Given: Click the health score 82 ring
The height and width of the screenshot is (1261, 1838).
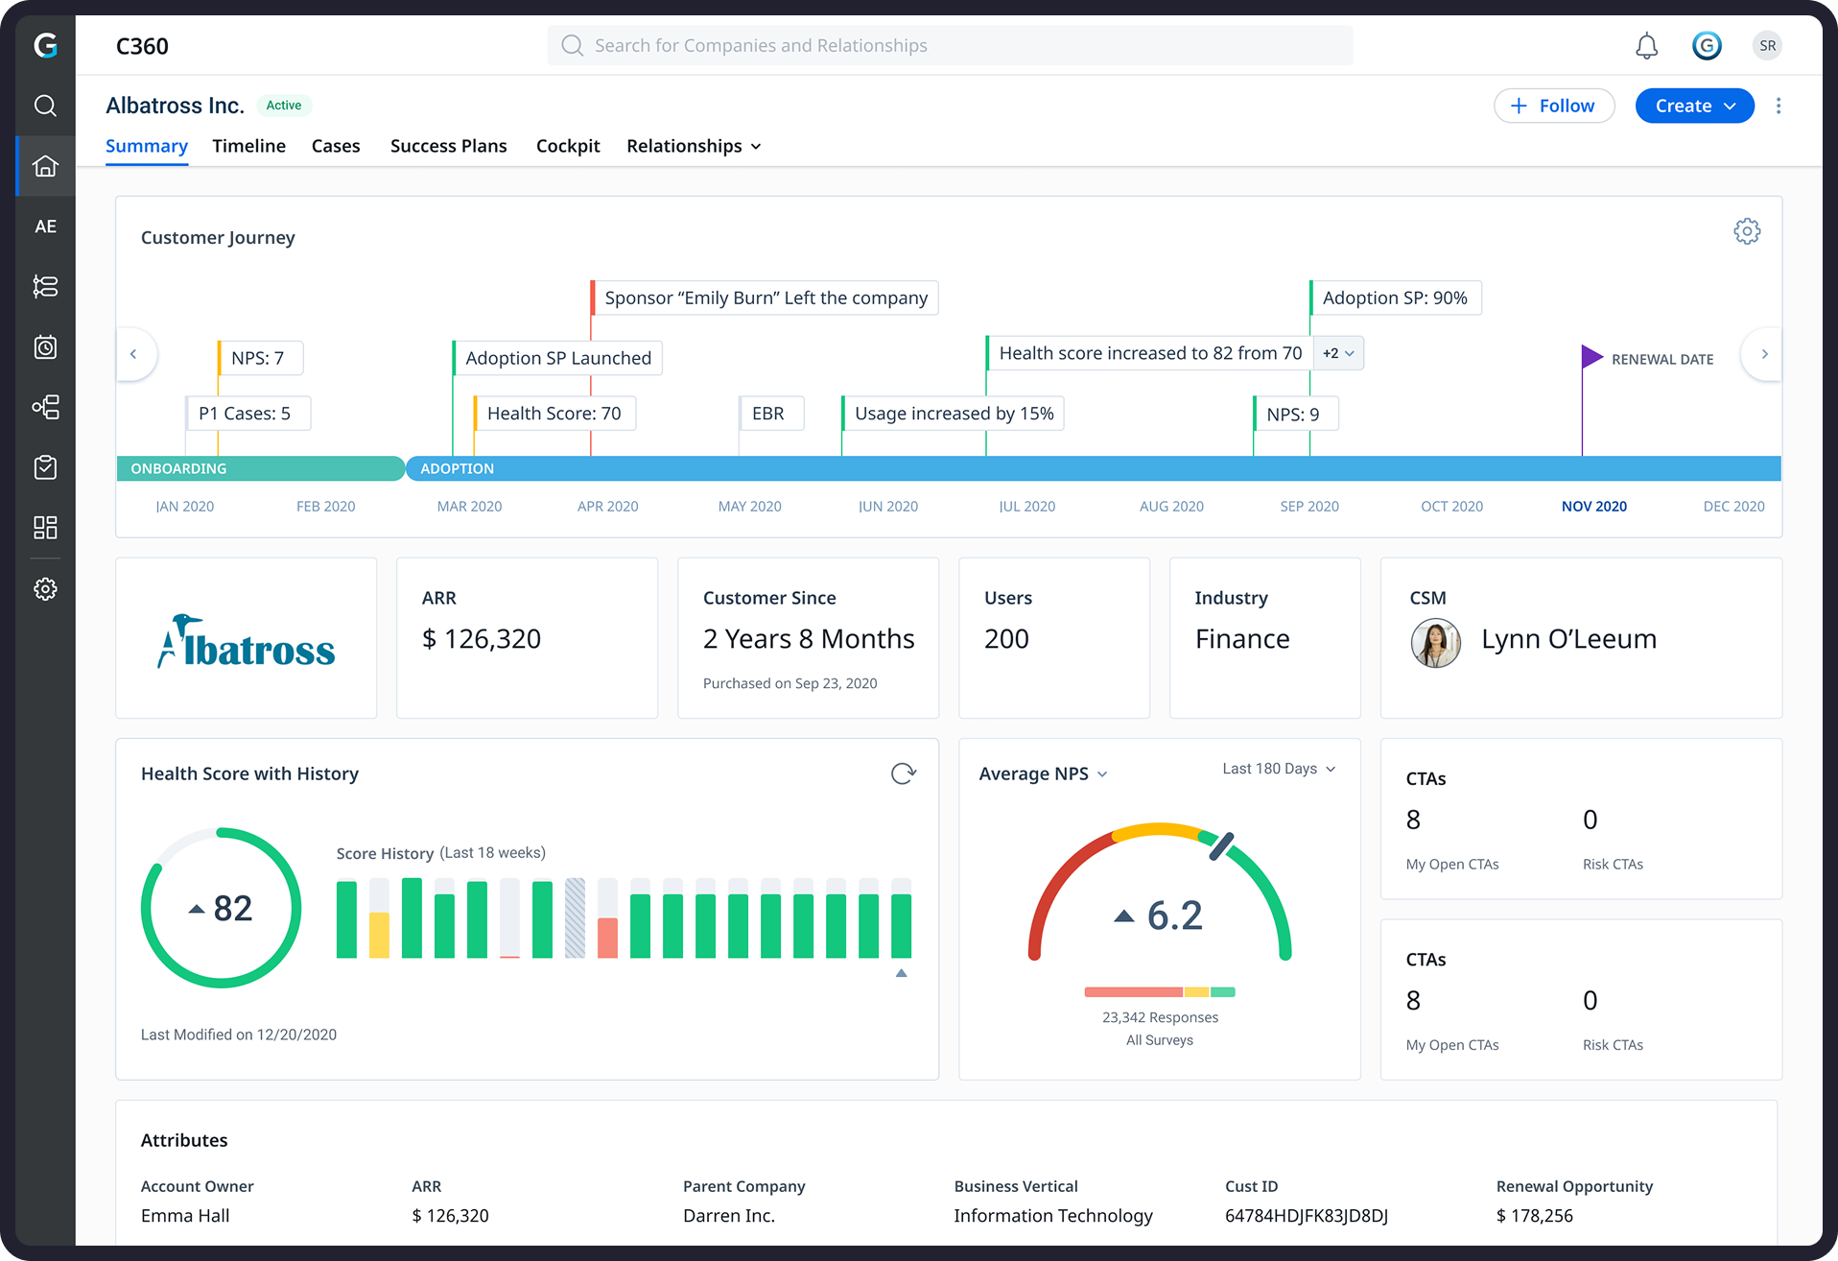Looking at the screenshot, I should pyautogui.click(x=222, y=908).
